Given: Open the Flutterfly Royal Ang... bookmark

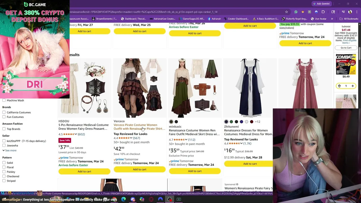Looking at the screenshot, I should 294,19.
